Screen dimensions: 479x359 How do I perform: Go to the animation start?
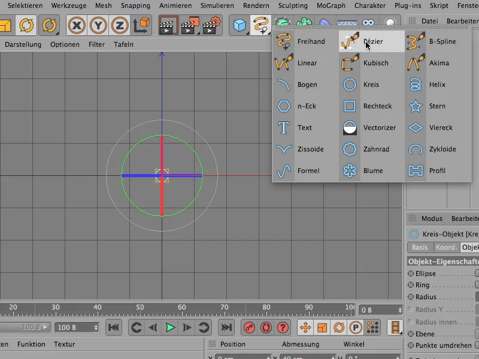pos(114,327)
